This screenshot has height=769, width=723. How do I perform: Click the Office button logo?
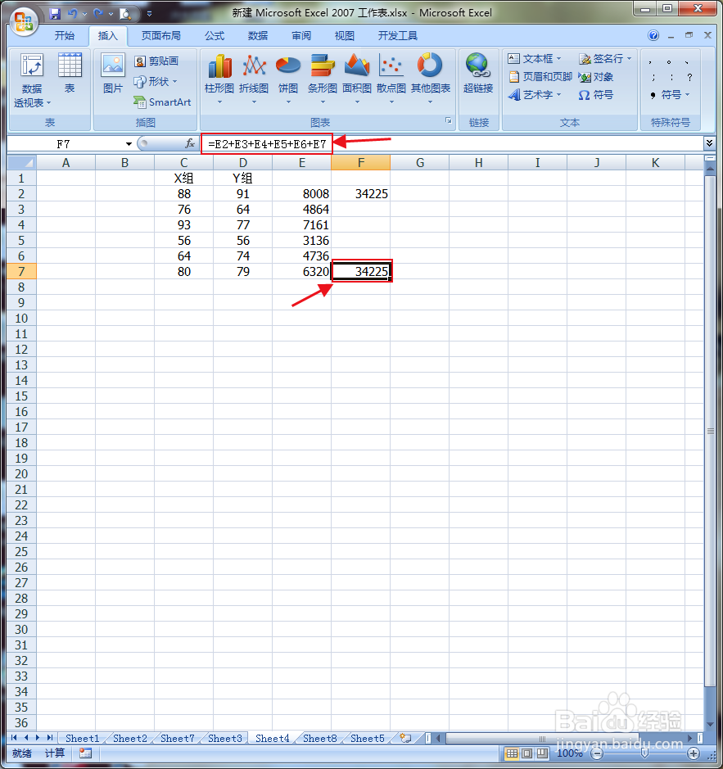coord(24,21)
